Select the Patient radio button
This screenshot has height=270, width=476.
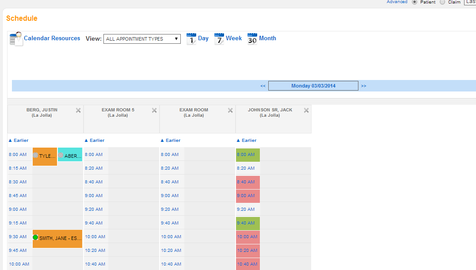(x=415, y=2)
